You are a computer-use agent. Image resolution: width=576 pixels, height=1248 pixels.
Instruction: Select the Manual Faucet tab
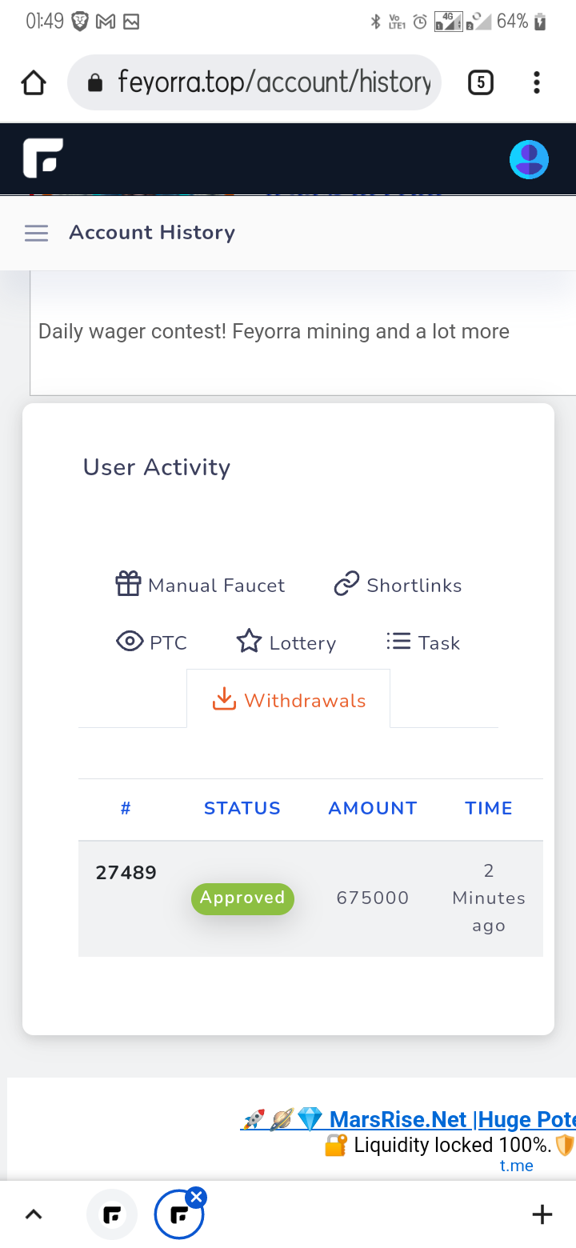coord(200,585)
